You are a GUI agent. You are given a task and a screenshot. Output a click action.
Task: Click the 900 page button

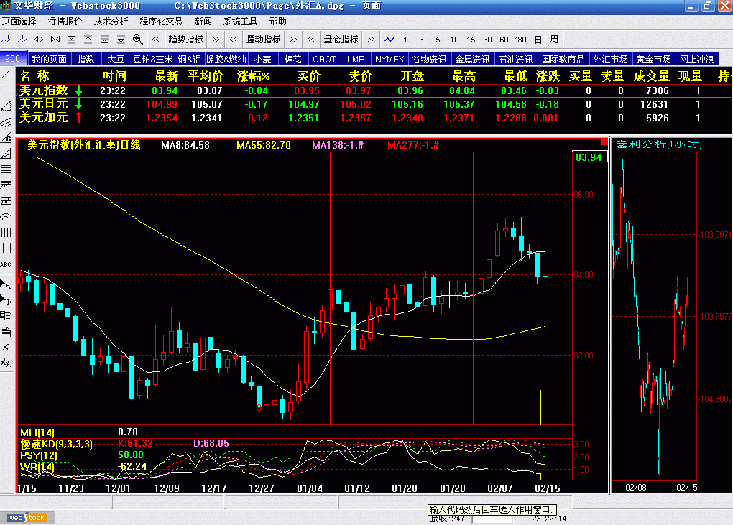point(13,59)
